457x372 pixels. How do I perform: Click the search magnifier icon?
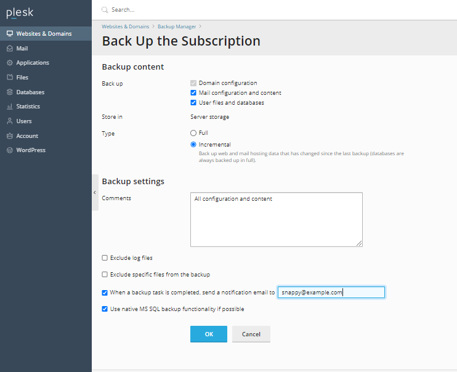[x=105, y=10]
